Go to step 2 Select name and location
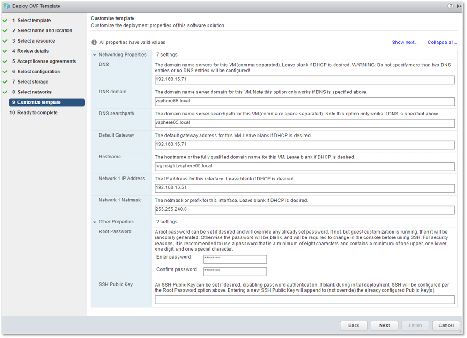Viewport: 467px width, 338px height. (x=42, y=30)
